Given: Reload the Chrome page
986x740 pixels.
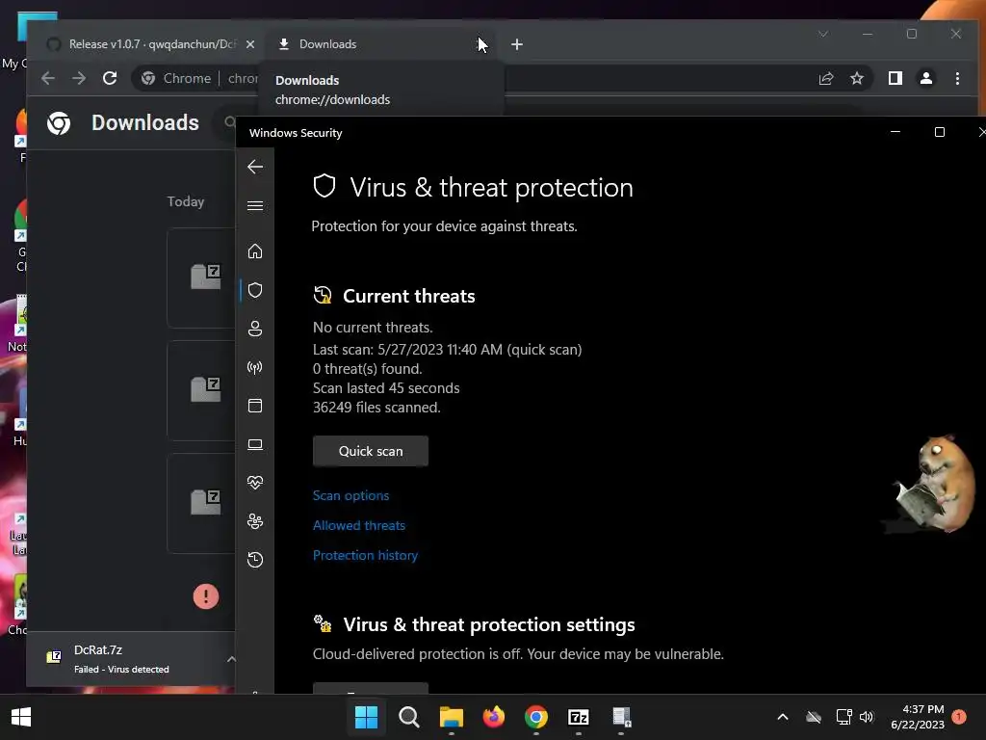Looking at the screenshot, I should pyautogui.click(x=110, y=78).
